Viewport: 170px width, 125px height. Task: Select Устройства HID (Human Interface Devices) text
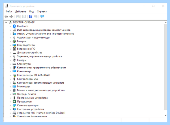tap(41, 113)
